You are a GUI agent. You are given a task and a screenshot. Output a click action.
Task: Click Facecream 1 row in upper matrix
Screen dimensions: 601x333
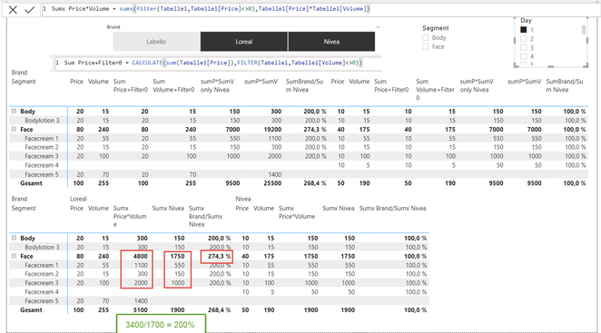tap(299, 138)
